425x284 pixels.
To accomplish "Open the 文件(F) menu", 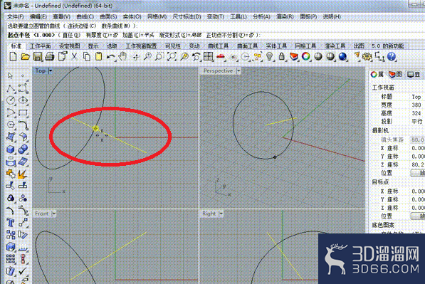I will [15, 17].
